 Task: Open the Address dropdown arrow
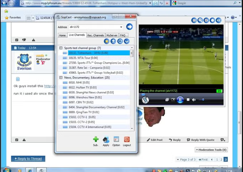coord(121,27)
